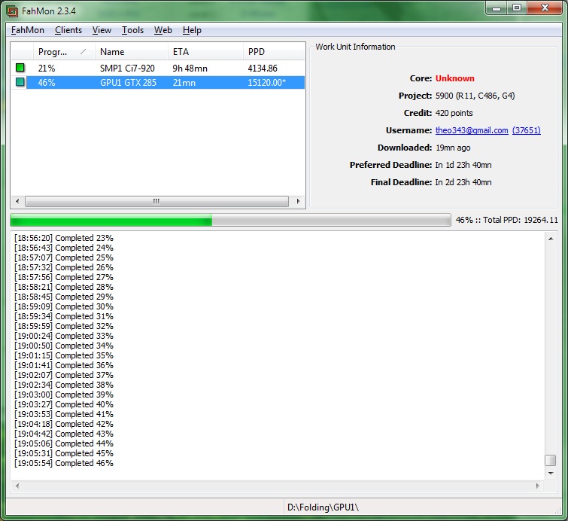Close the FahMon window
The width and height of the screenshot is (568, 521).
pos(545,9)
